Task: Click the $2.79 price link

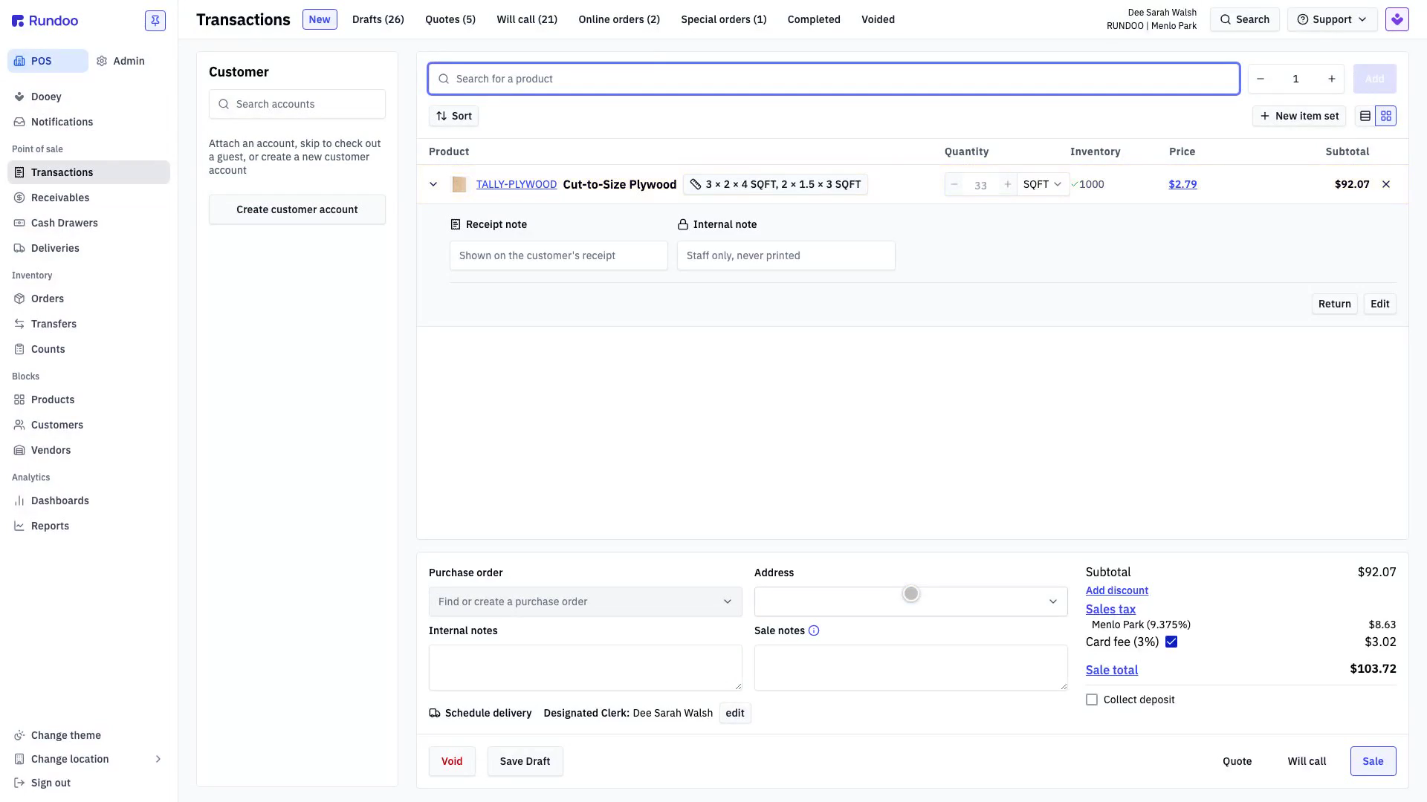Action: click(1182, 184)
